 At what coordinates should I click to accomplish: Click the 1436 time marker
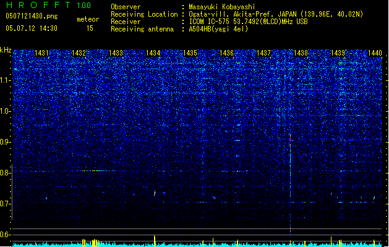click(227, 52)
